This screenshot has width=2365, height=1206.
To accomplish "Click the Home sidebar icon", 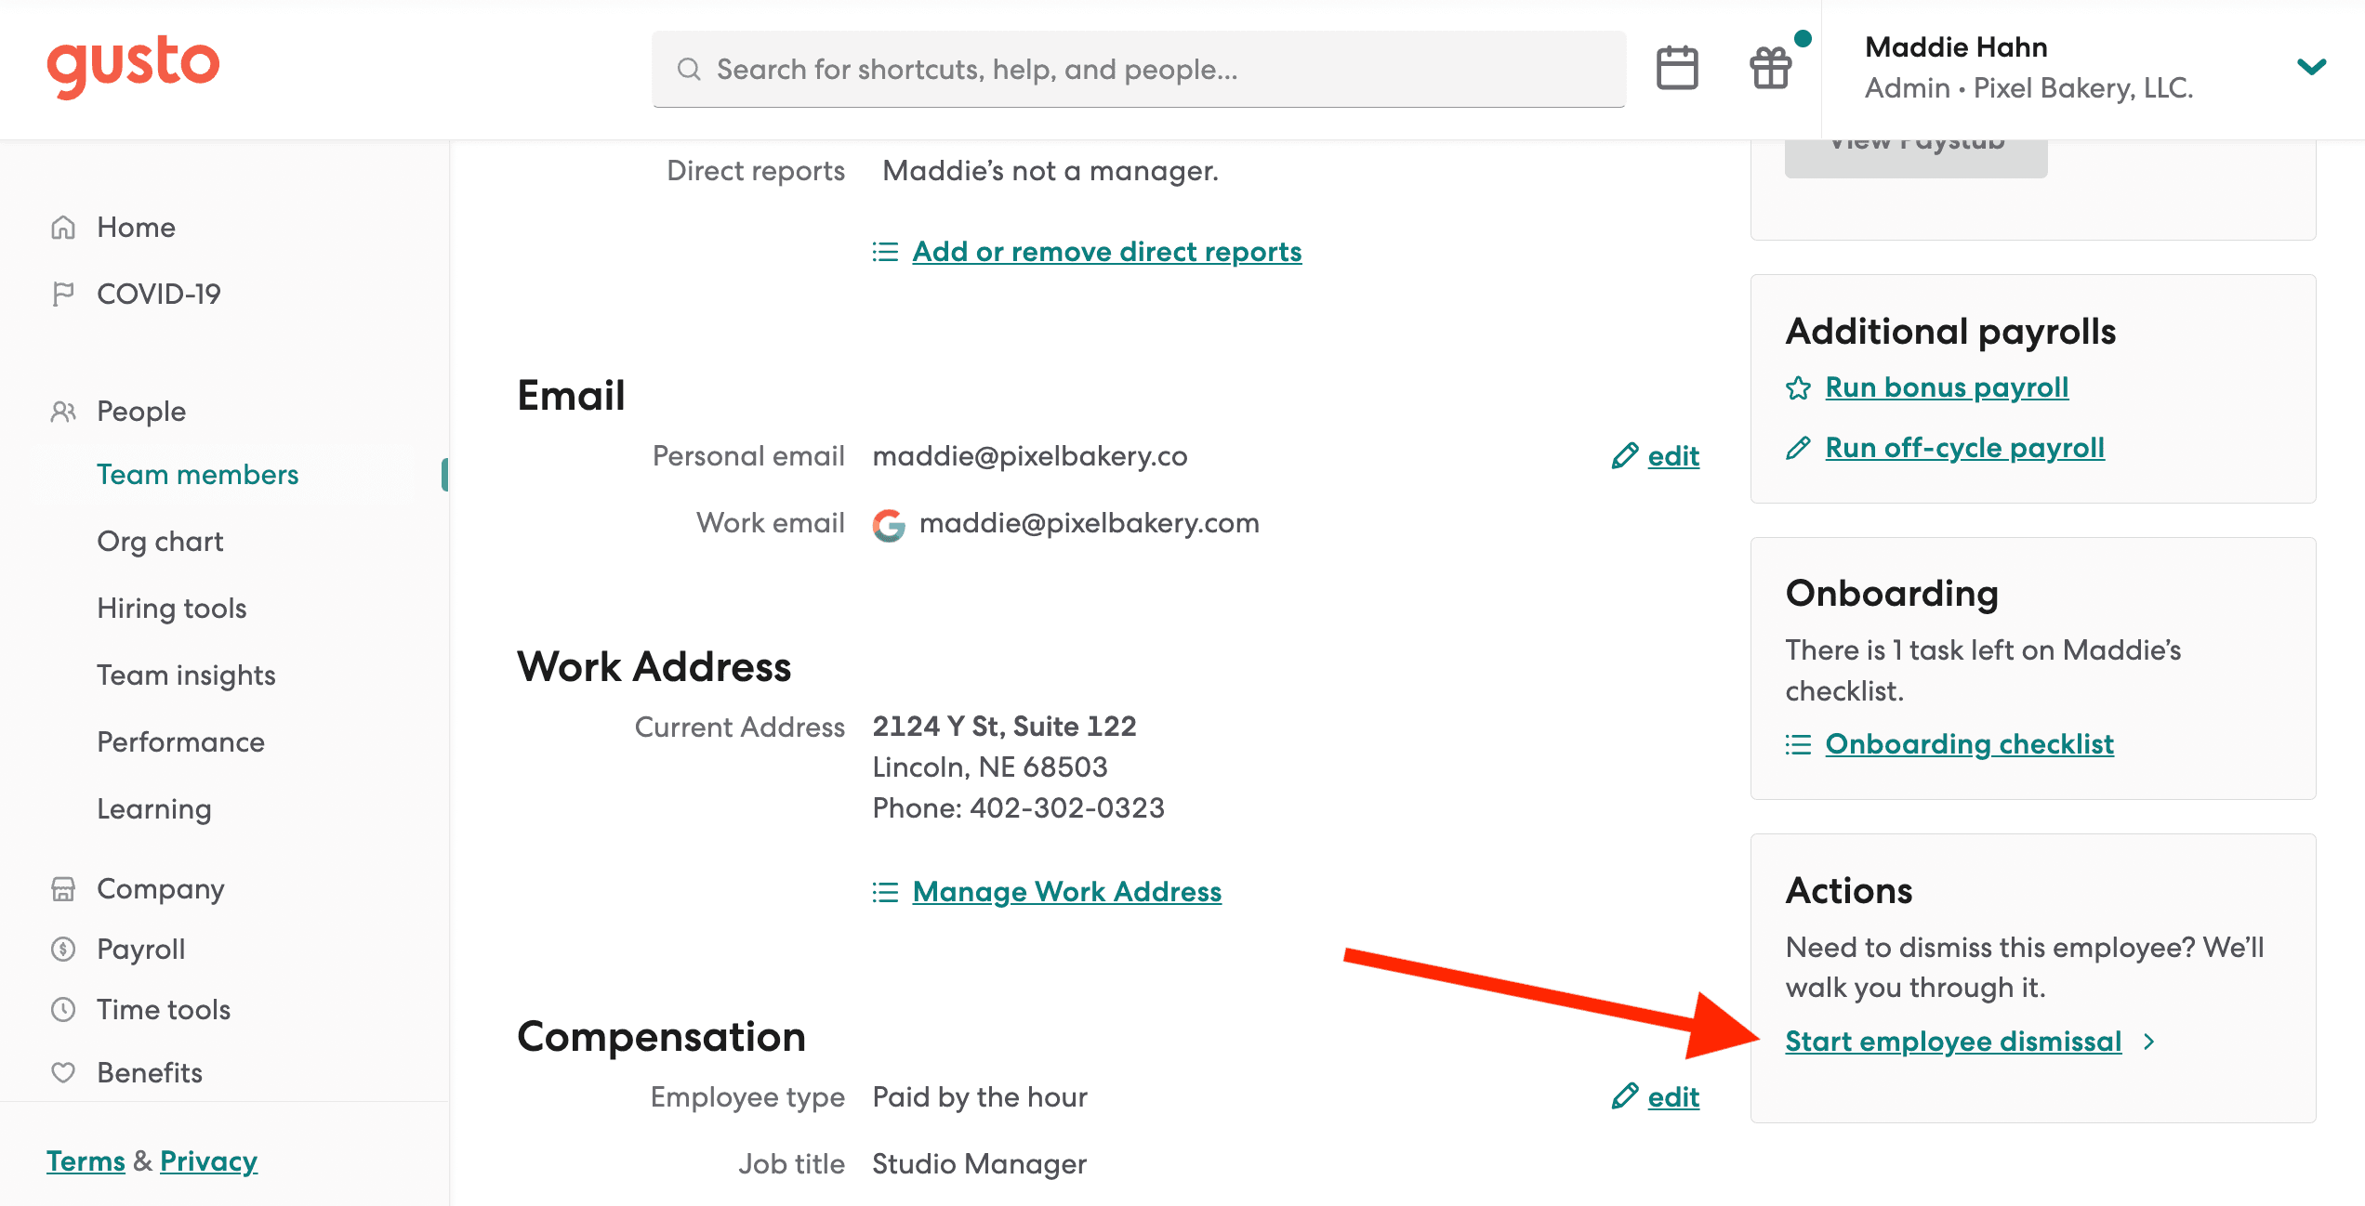I will (61, 226).
